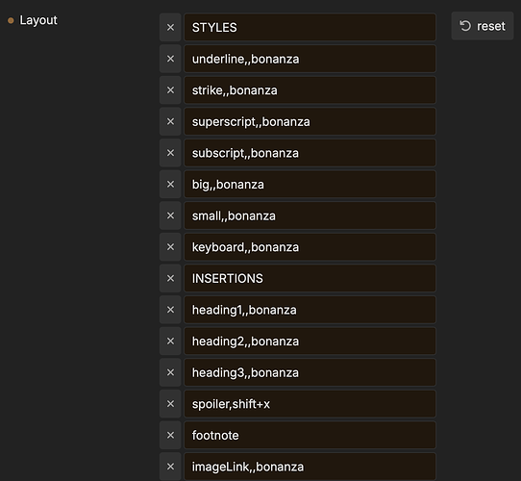521x481 pixels.
Task: Remove the small,,bonanza row
Action: coord(170,215)
